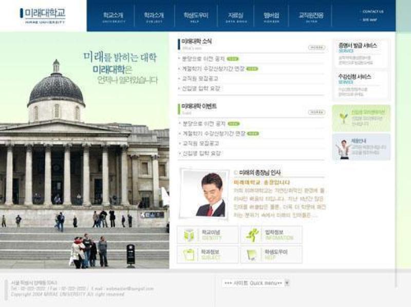411x307 pixels.
Task: Open the CONTACT US link
Action: click(373, 11)
